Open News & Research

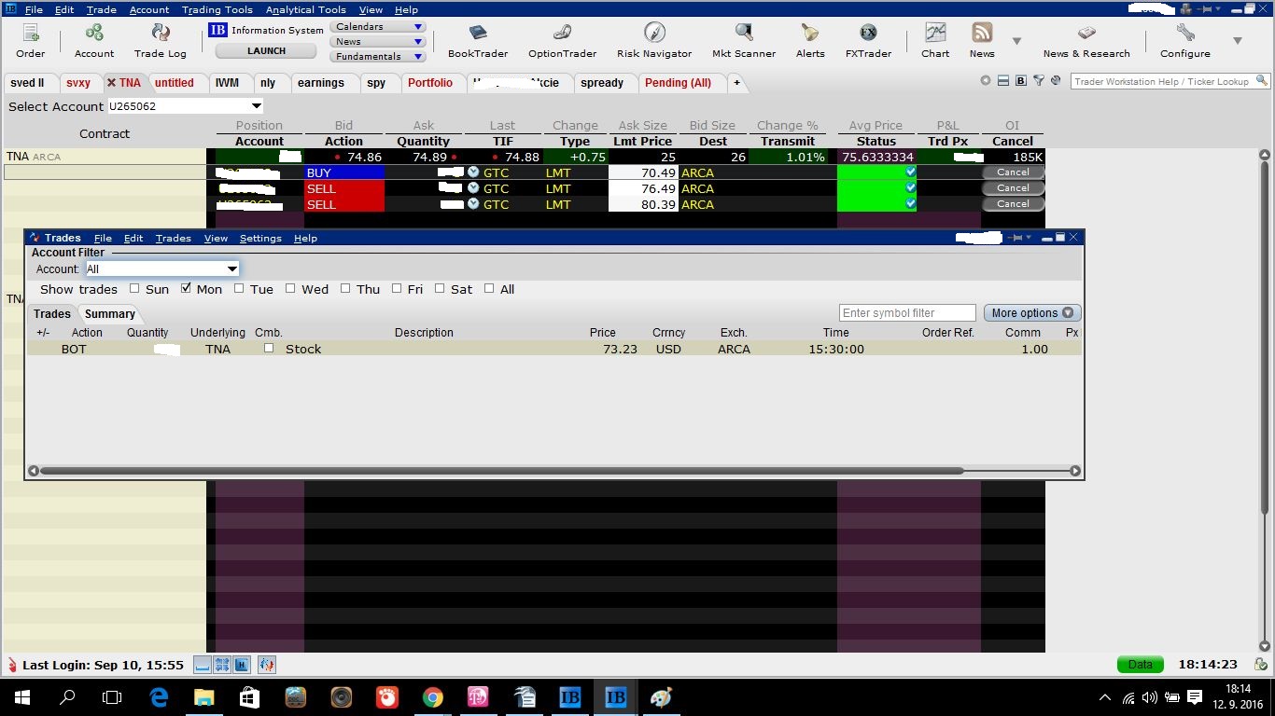(1086, 41)
